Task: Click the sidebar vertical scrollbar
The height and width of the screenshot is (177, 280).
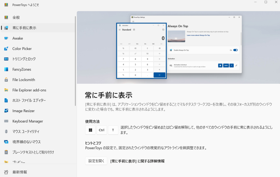Action: click(75, 61)
